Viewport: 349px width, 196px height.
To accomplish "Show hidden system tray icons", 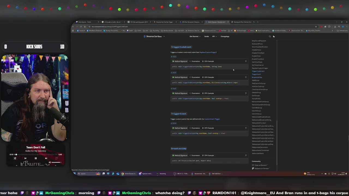I will tap(322, 174).
